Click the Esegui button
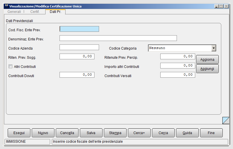This screenshot has width=233, height=149. point(19,133)
